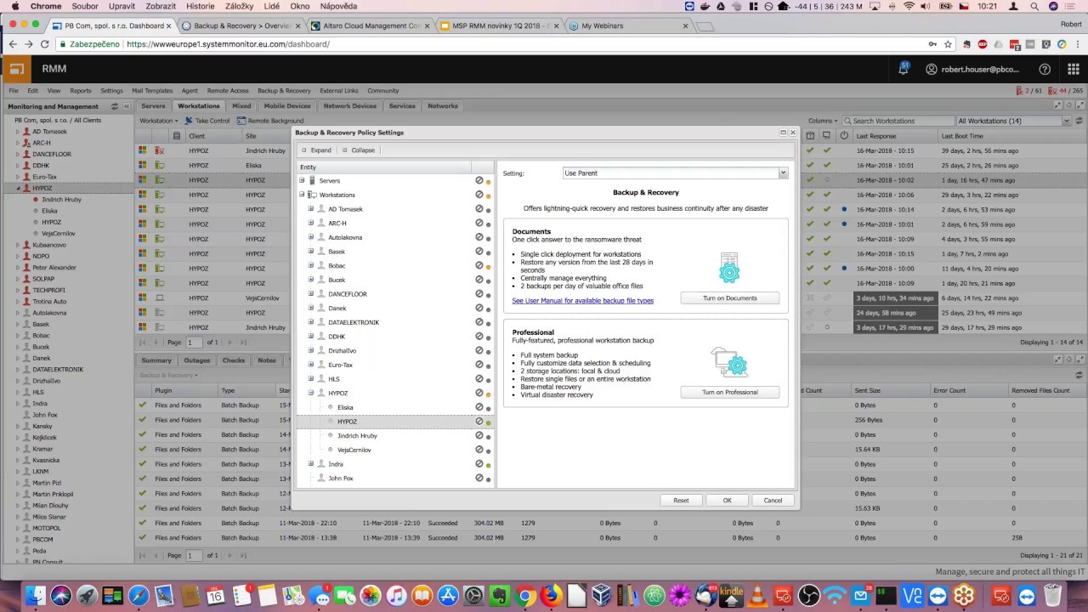Select Jindrich Hruby in the dialog entity tree

click(357, 435)
